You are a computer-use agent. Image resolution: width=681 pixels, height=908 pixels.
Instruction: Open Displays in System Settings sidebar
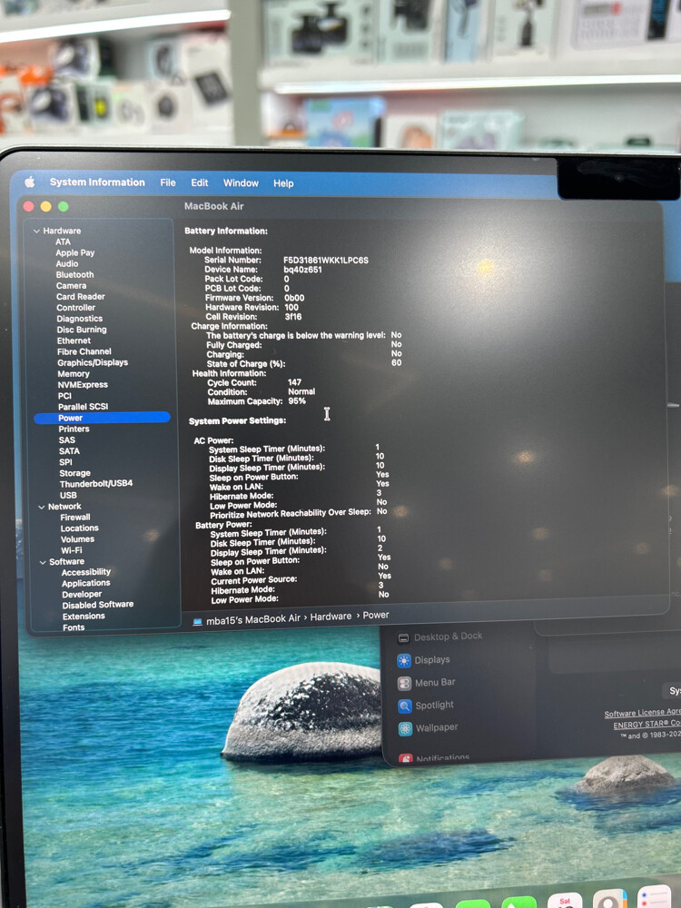[423, 659]
